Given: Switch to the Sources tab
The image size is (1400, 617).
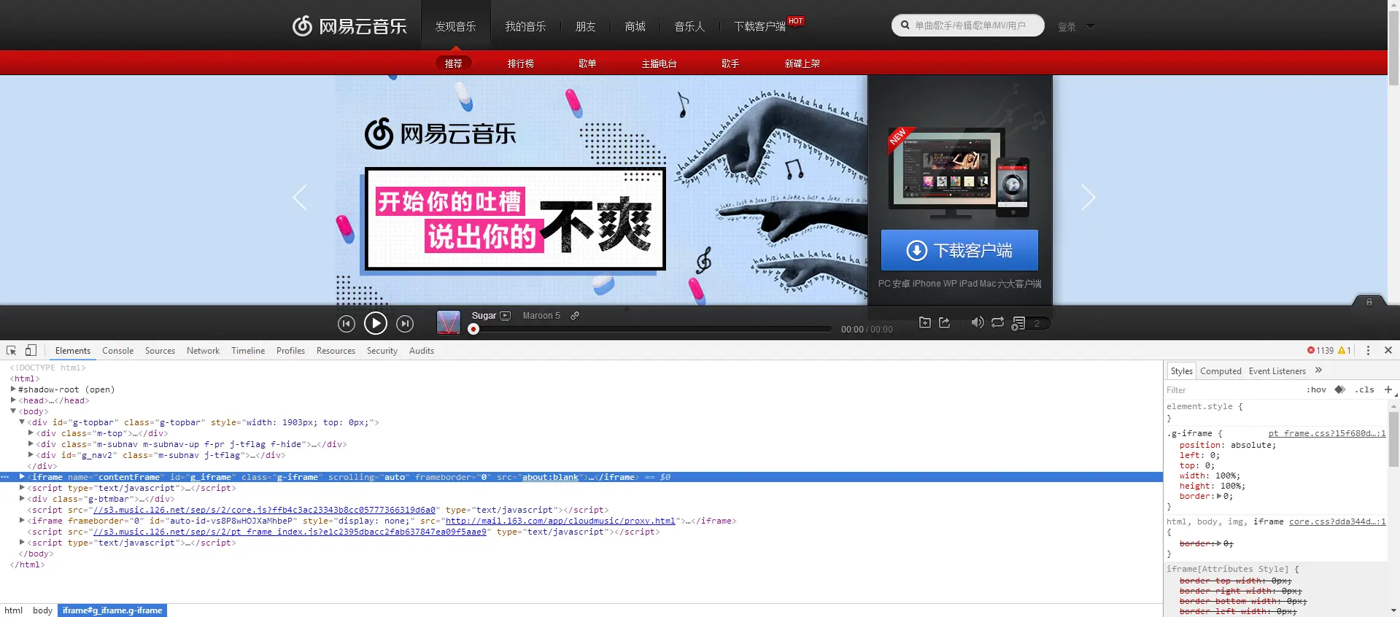Looking at the screenshot, I should (x=160, y=351).
